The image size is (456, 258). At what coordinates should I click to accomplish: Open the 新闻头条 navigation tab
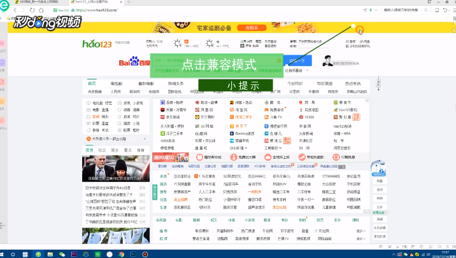tap(176, 84)
